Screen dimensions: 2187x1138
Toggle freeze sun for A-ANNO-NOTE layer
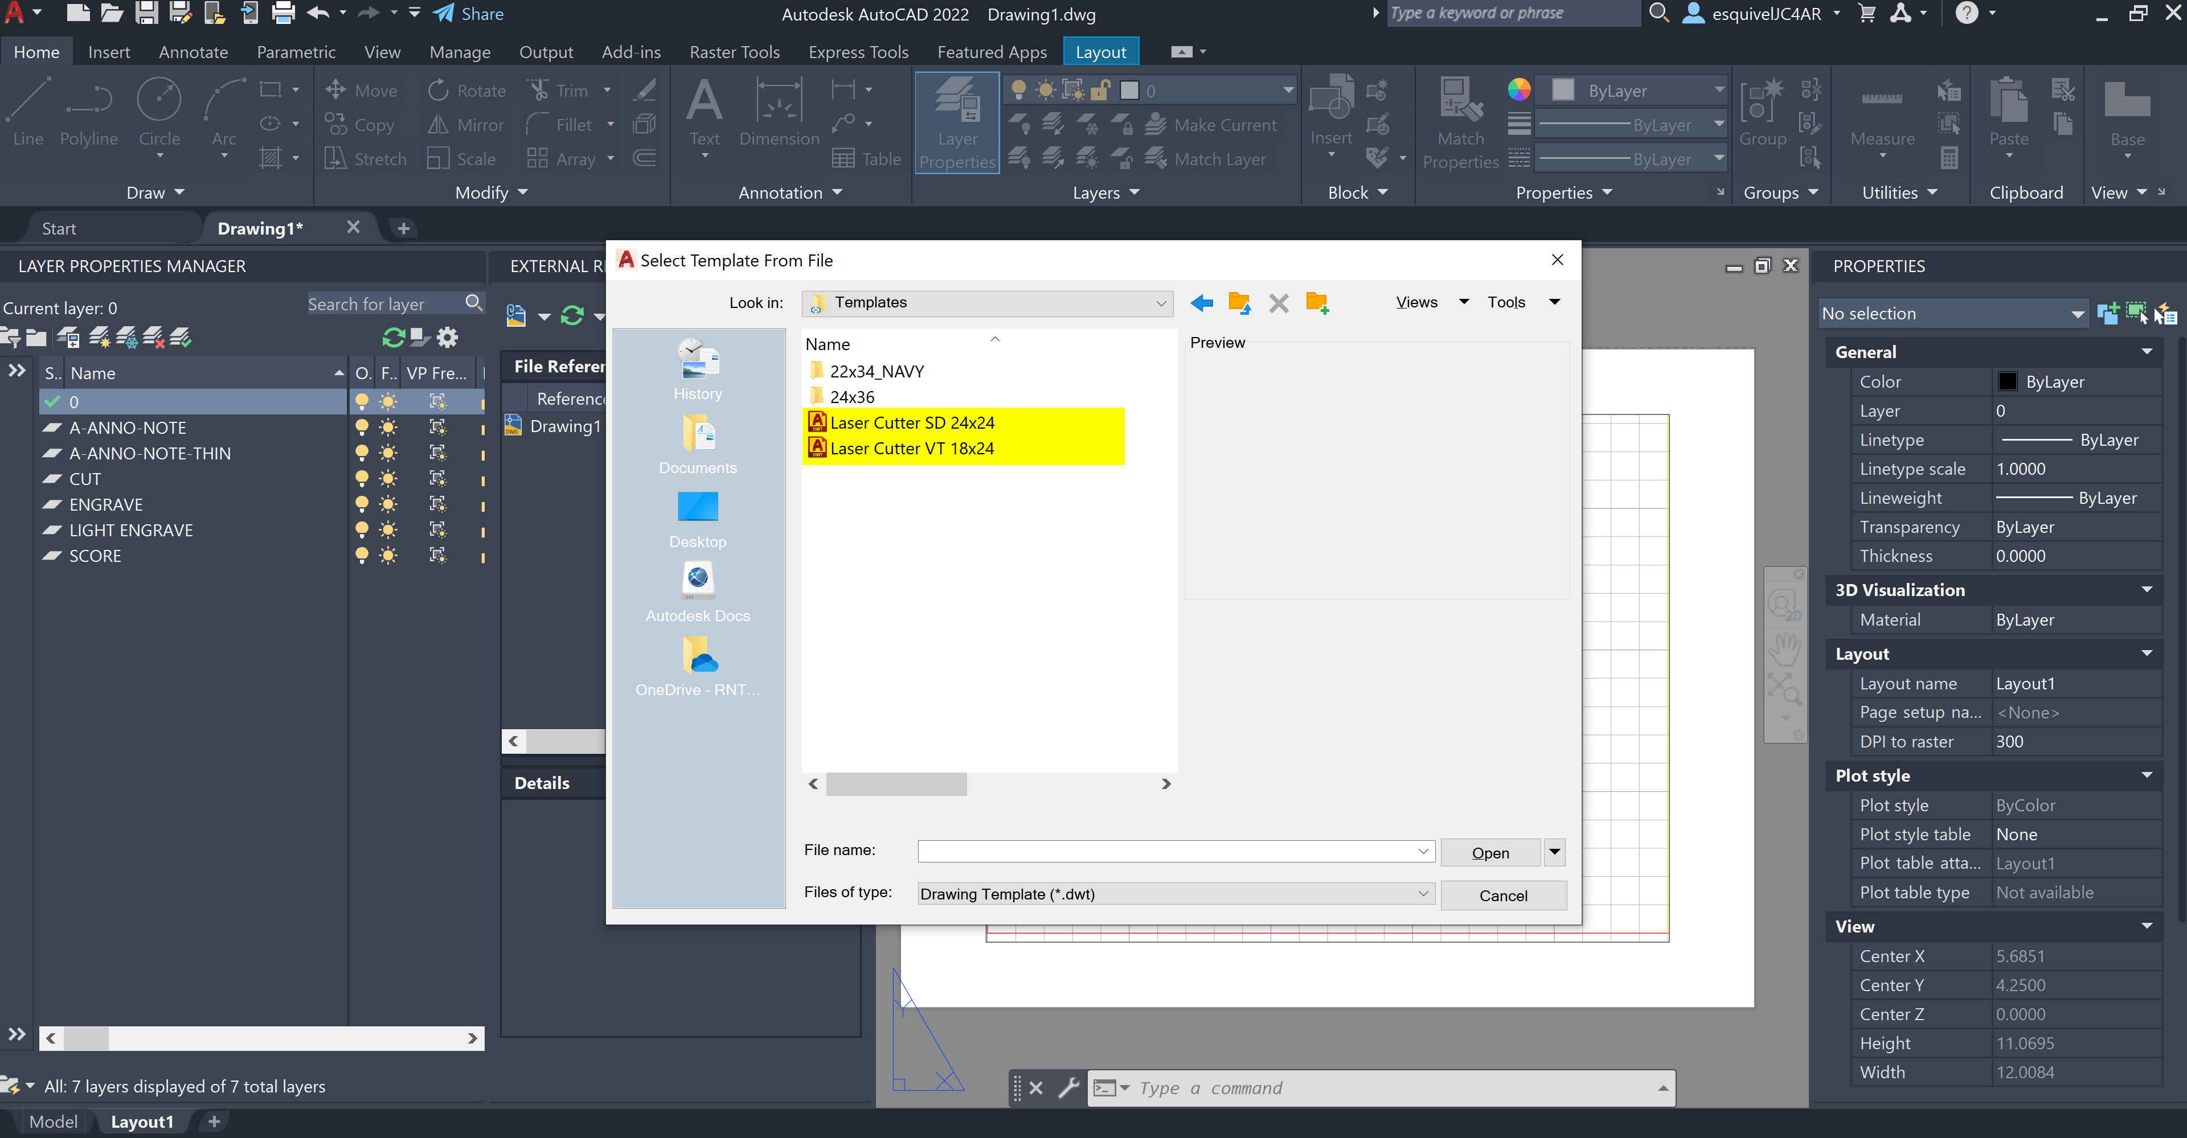[388, 428]
